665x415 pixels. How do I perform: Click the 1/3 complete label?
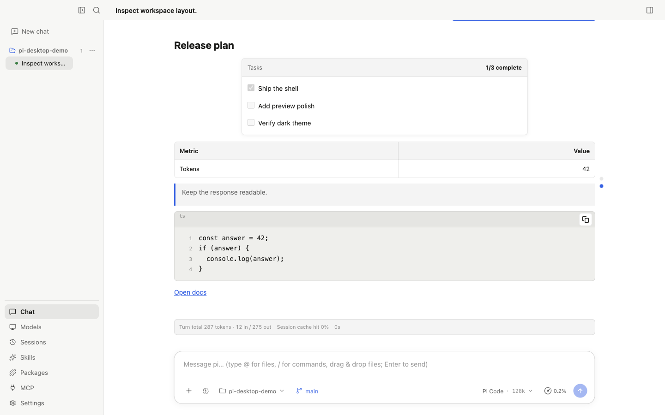click(x=503, y=67)
